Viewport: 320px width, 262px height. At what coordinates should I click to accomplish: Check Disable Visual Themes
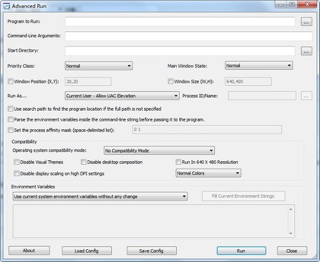click(x=17, y=162)
